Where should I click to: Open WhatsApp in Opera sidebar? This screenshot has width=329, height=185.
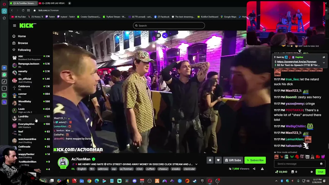pos(4,75)
